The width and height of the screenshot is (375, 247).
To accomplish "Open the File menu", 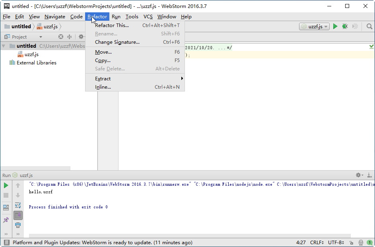I will click(x=6, y=16).
